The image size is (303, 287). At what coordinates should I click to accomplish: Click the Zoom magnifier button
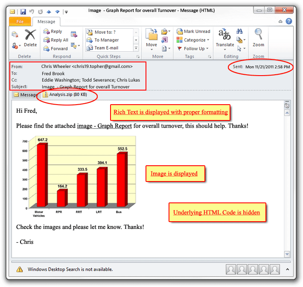[x=258, y=38]
